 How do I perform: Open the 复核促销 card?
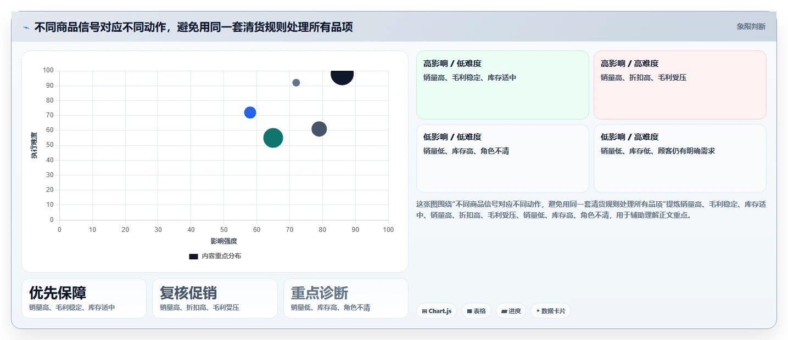[215, 298]
